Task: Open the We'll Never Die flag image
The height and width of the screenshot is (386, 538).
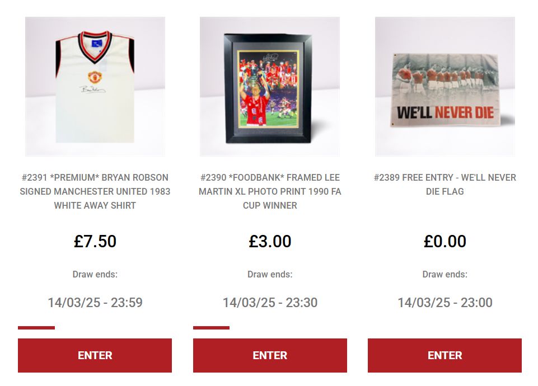Action: pos(445,86)
